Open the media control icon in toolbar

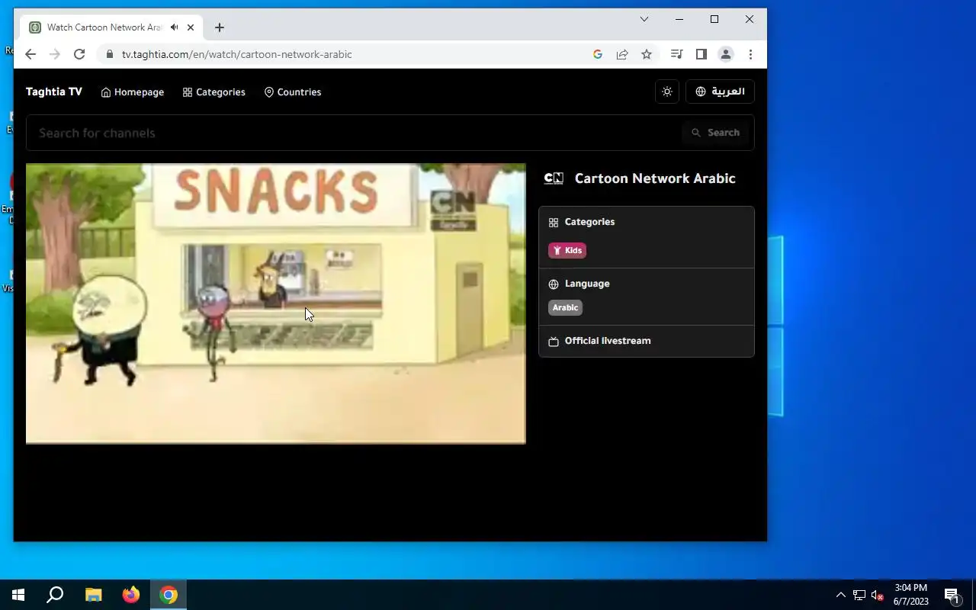(676, 54)
